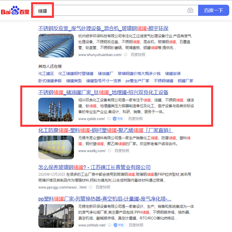
Task: Click the 保障 shield badge beside zjslsb.com
Action: click(x=118, y=119)
